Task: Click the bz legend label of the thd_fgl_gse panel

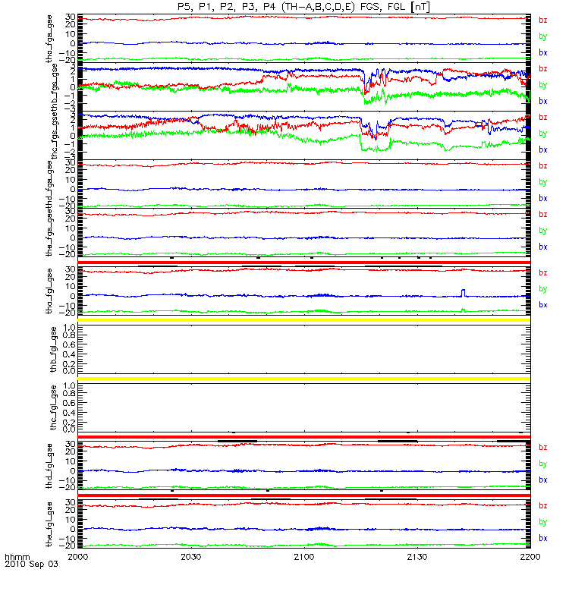Action: (543, 447)
